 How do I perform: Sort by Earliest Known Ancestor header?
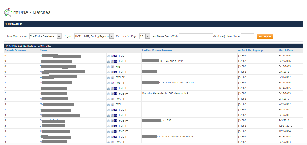pos(157,50)
